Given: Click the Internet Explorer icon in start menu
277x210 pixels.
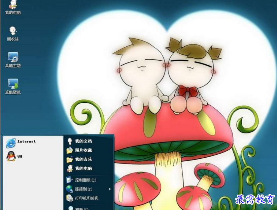Looking at the screenshot, I should (x=11, y=143).
